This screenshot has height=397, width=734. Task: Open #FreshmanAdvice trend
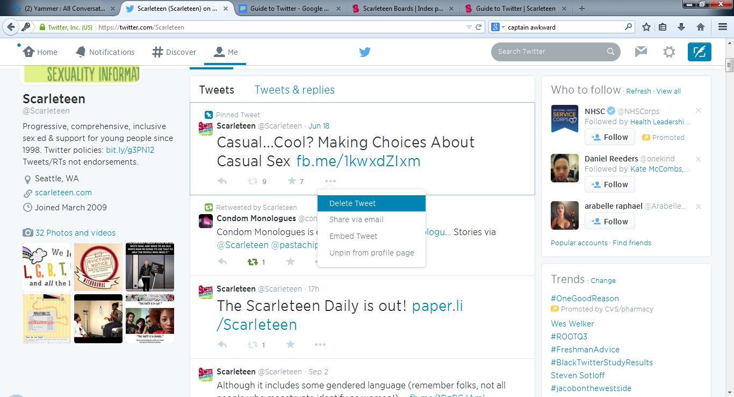tap(585, 350)
